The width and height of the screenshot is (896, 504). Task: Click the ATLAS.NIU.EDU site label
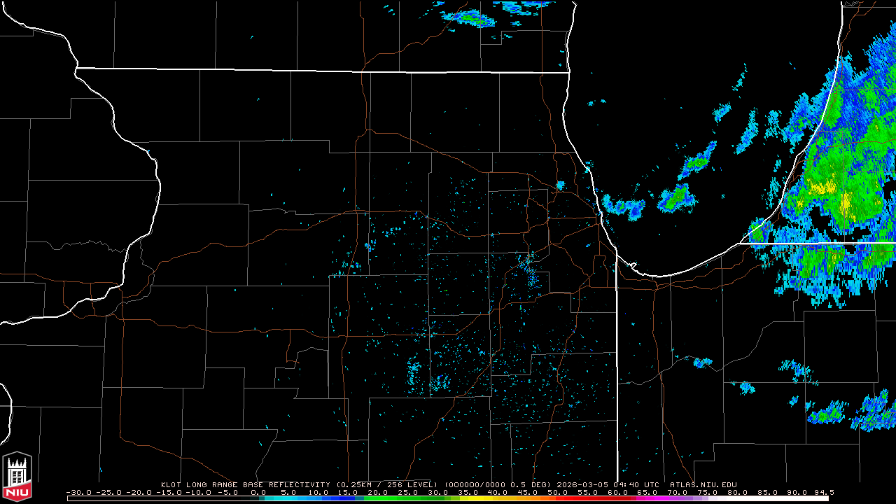(x=703, y=484)
